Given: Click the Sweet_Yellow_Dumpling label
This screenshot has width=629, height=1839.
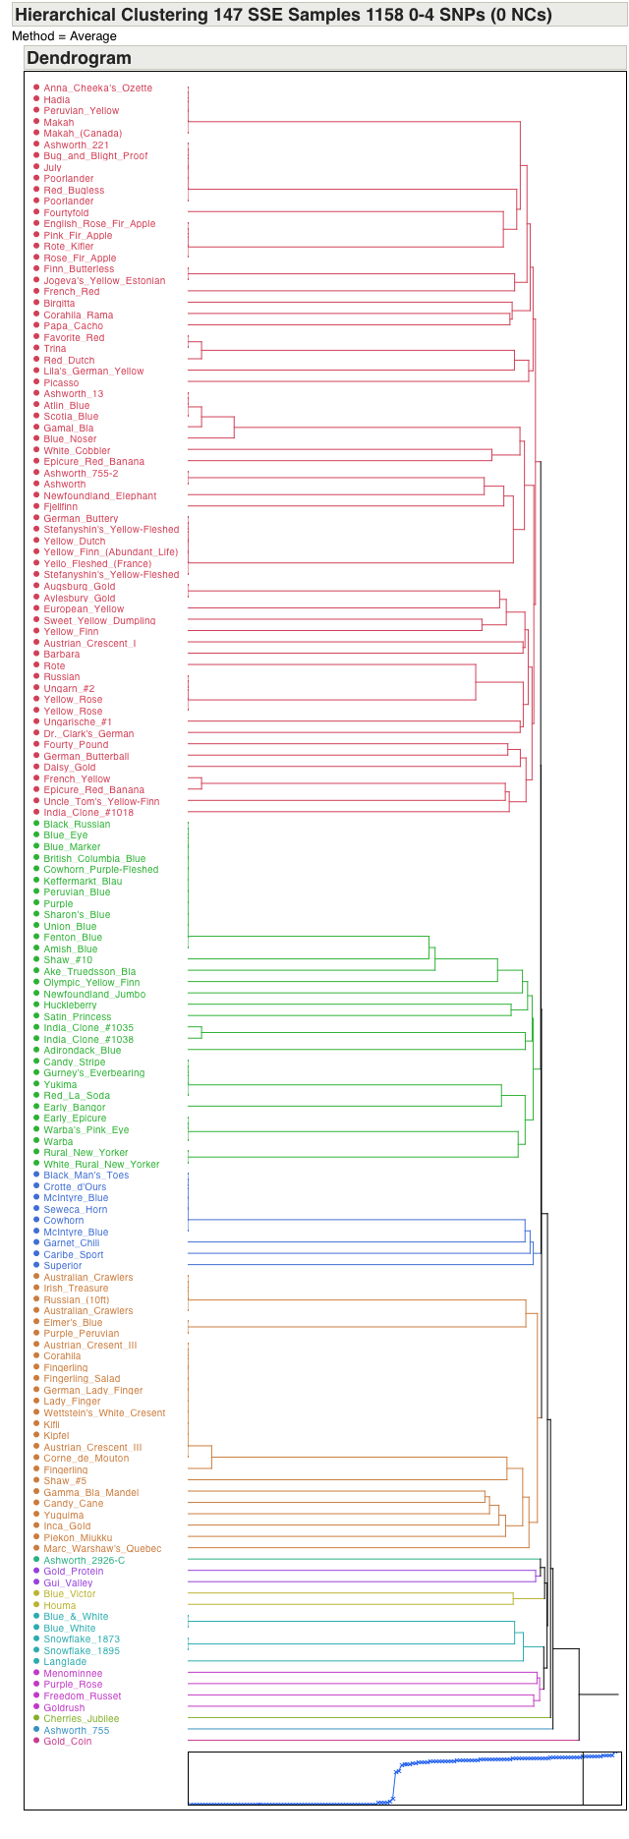Looking at the screenshot, I should tap(99, 621).
